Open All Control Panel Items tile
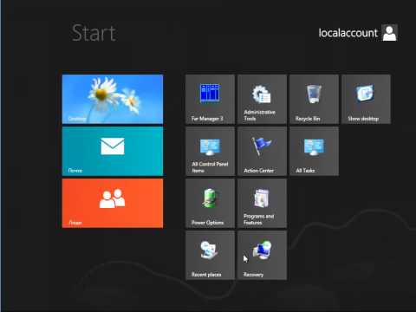 point(210,151)
